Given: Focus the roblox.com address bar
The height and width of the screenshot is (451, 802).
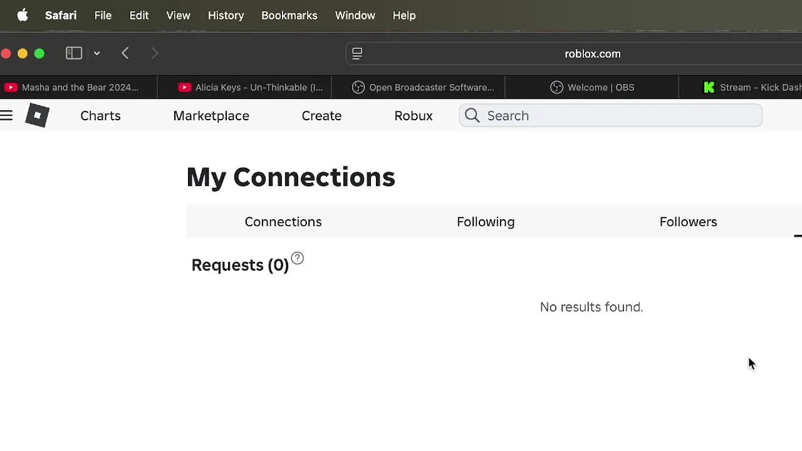Looking at the screenshot, I should click(x=593, y=54).
